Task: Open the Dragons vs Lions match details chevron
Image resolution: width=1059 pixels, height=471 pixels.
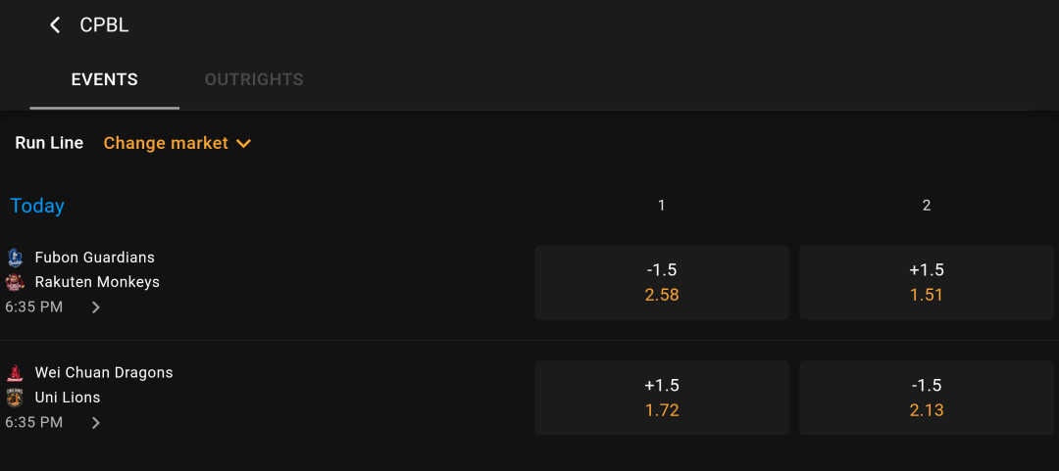Action: [96, 423]
